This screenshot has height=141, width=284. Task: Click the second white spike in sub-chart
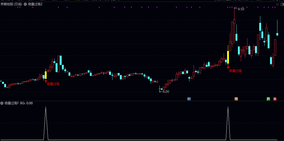(228, 123)
